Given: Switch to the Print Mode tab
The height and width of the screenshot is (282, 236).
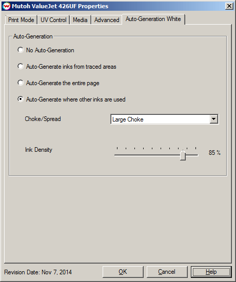Looking at the screenshot, I should (21, 20).
